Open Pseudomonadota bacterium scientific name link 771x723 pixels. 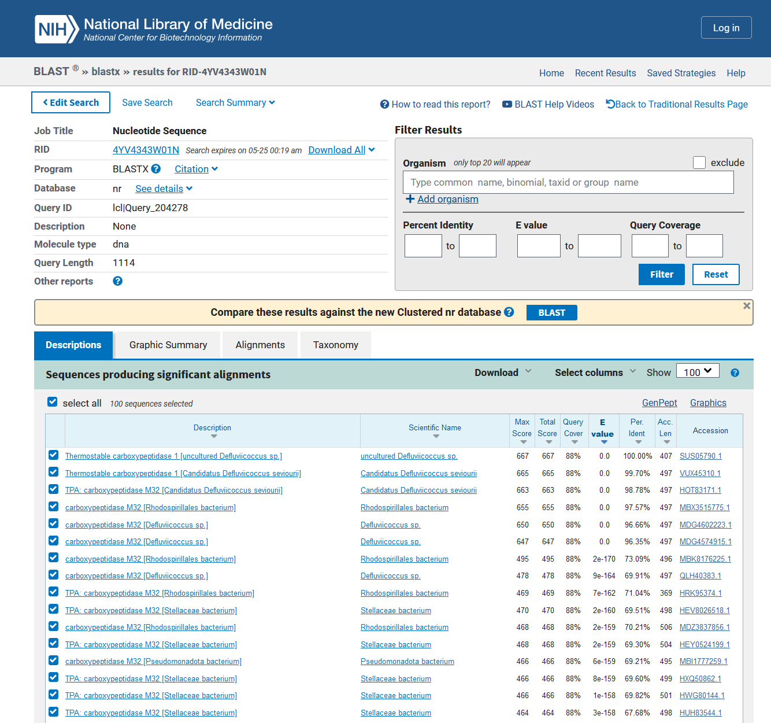tap(407, 662)
